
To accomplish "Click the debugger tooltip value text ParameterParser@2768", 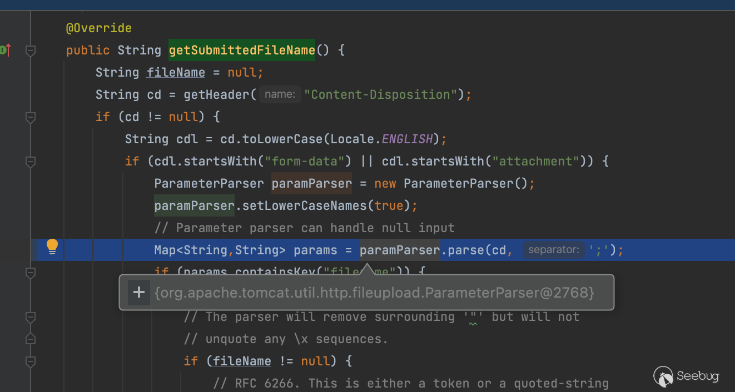I will (x=374, y=292).
